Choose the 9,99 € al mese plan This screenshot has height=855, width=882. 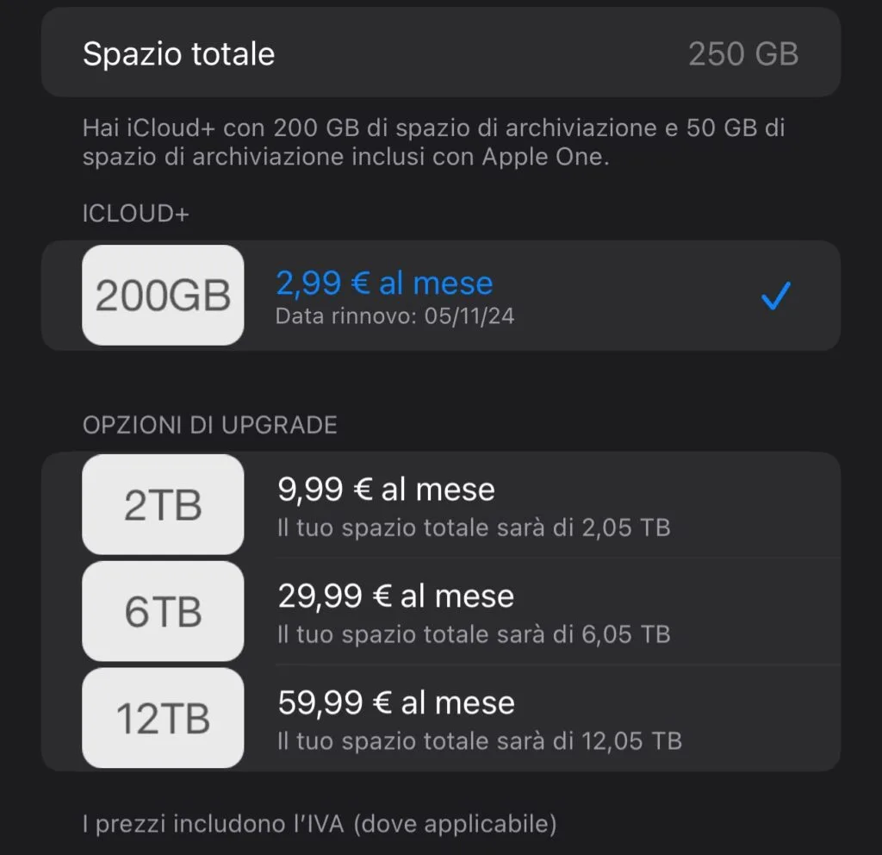[387, 489]
